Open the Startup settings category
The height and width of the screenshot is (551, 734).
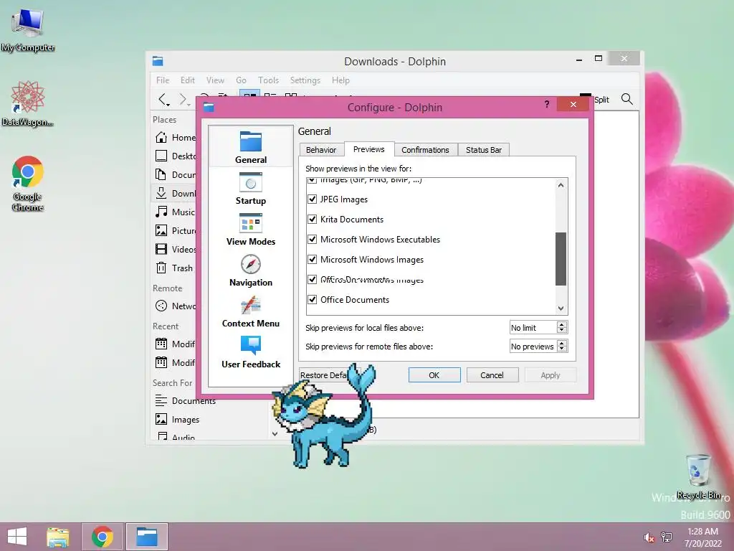(250, 189)
